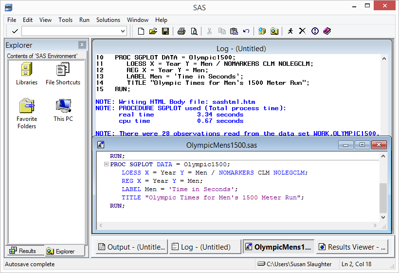Click the editor's scroll up arrow
This screenshot has width=399, height=273.
383,156
